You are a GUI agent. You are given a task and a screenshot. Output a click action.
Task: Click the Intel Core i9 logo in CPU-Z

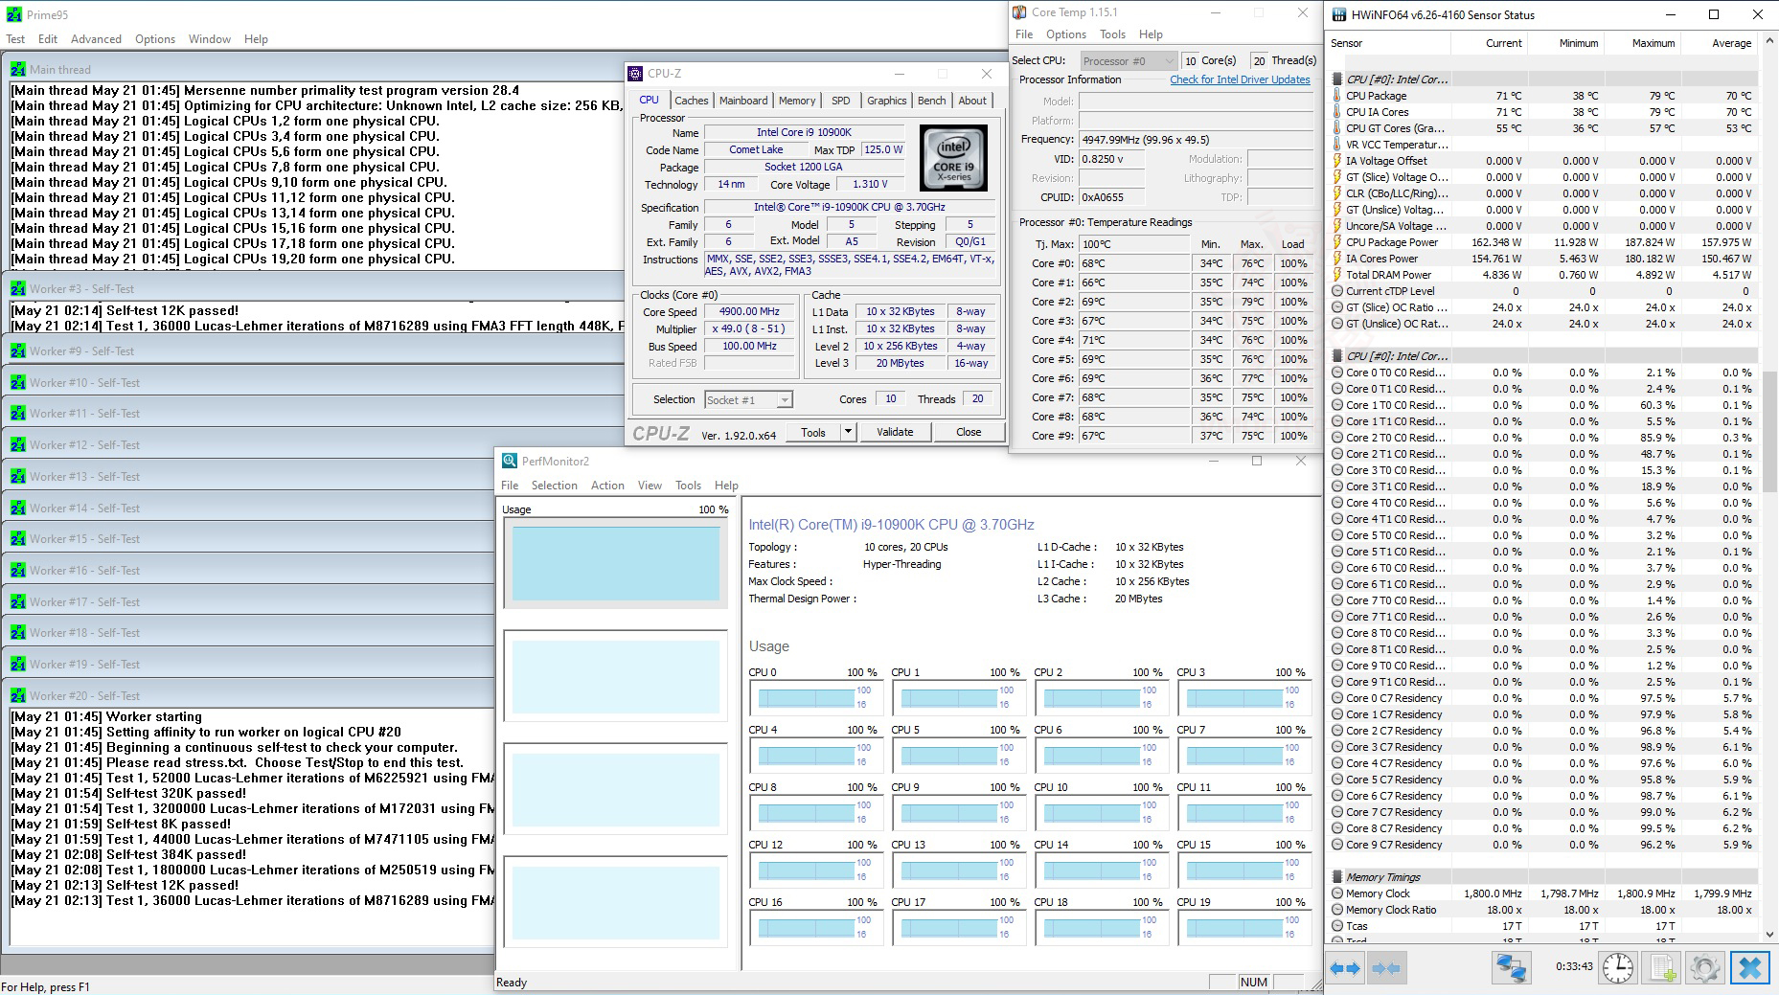pos(952,158)
